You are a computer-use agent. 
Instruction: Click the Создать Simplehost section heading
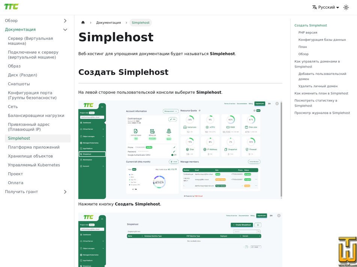coord(124,72)
